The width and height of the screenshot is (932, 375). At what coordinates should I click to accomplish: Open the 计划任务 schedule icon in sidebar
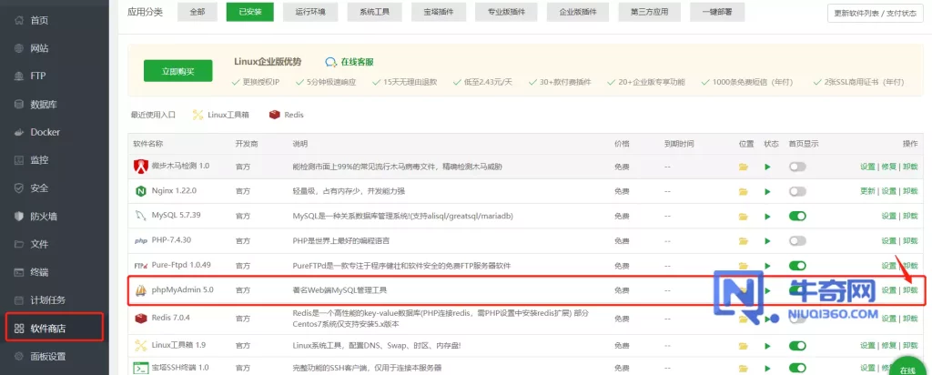click(19, 300)
